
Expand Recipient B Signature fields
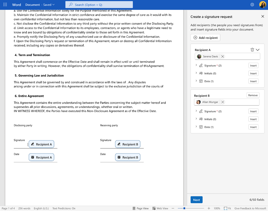point(196,111)
